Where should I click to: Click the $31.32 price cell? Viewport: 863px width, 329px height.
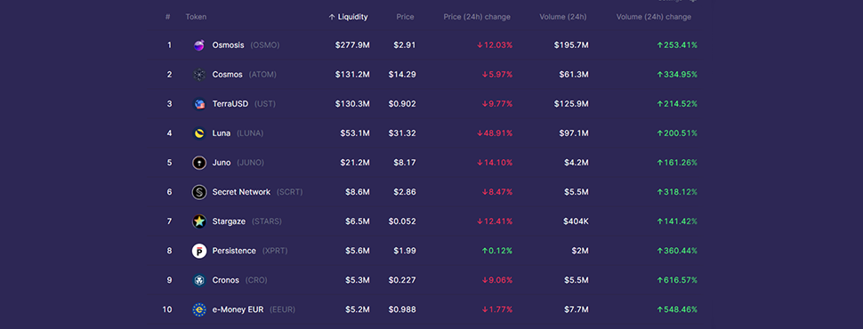[402, 133]
